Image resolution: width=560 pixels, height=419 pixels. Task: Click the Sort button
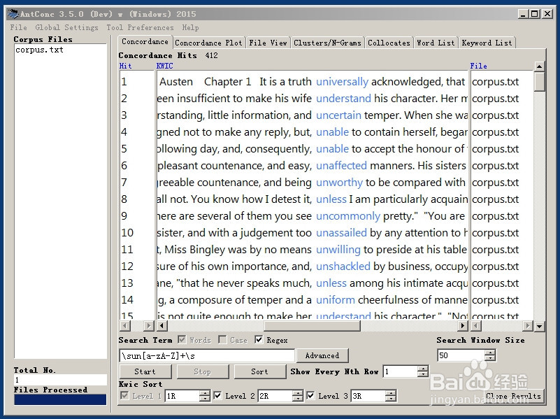point(259,371)
